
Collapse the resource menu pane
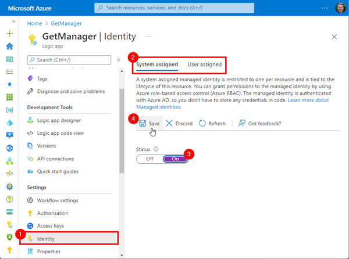tap(119, 60)
